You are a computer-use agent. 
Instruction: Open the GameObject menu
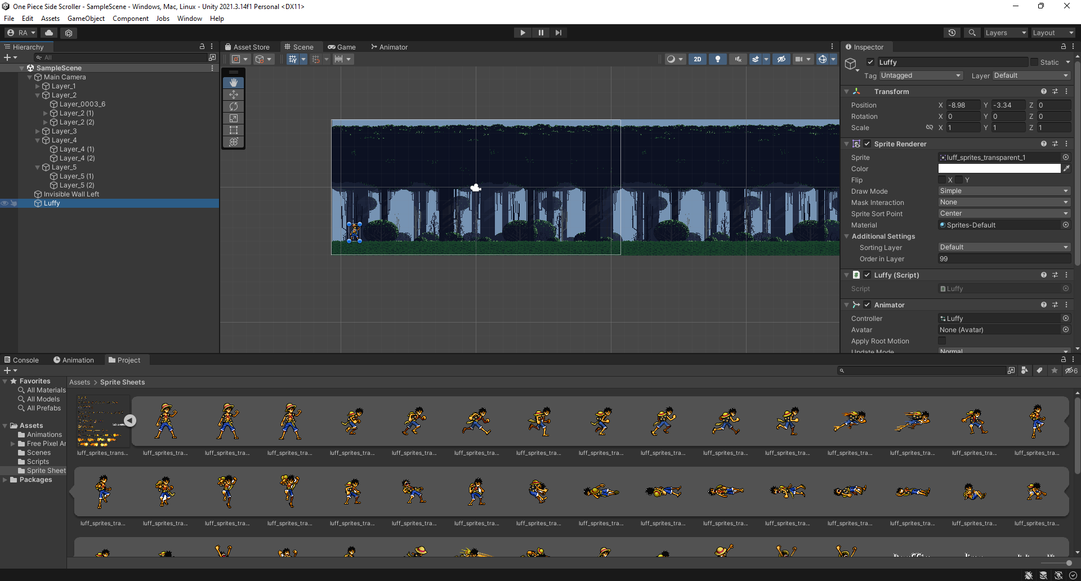click(86, 19)
